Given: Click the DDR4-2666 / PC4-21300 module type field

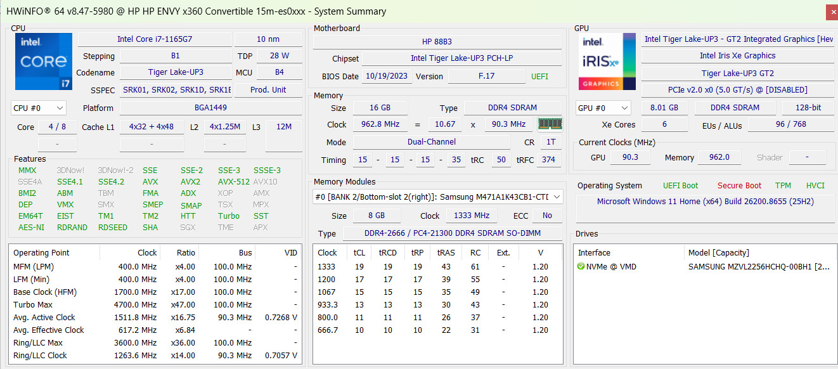Looking at the screenshot, I should (x=452, y=233).
